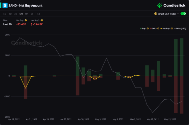Screen dimensions: 189x125
Task: Click the SAND - Net Buy Amount title
Action: (25, 6)
